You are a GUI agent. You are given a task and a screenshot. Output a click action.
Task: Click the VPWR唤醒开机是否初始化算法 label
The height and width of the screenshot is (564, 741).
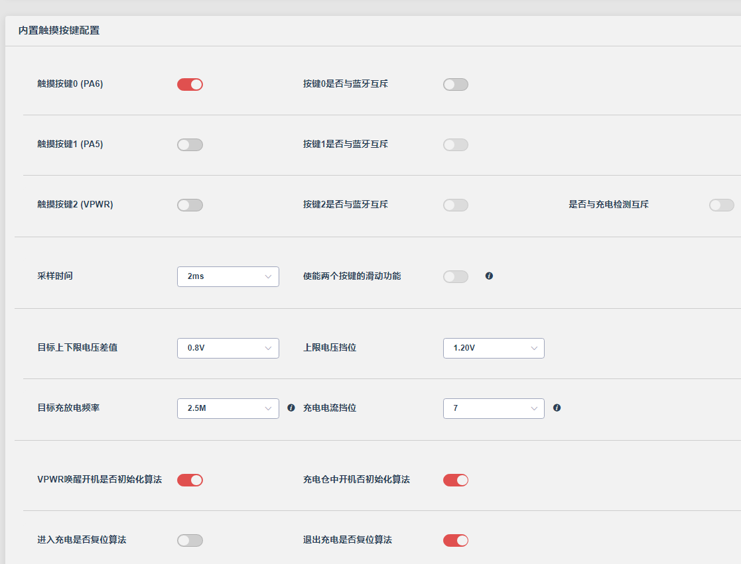[x=100, y=480]
